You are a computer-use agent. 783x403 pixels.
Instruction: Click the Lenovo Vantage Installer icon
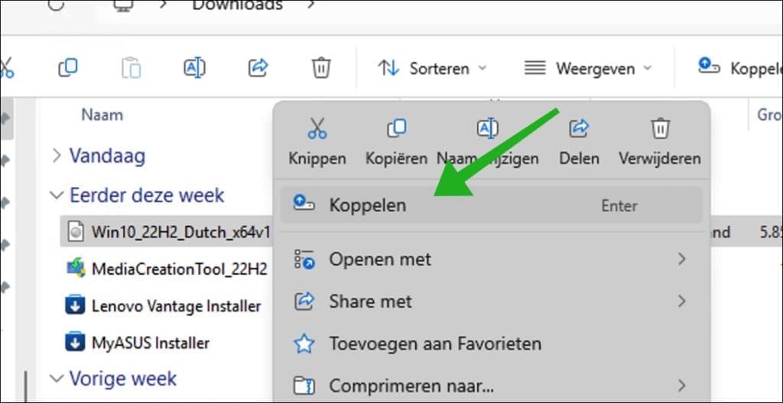[75, 305]
